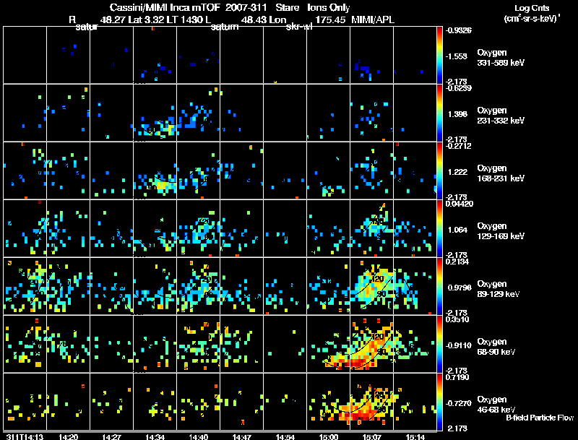Click the '1.064' color scale value
Screen dimensions: 578x440
pos(457,230)
